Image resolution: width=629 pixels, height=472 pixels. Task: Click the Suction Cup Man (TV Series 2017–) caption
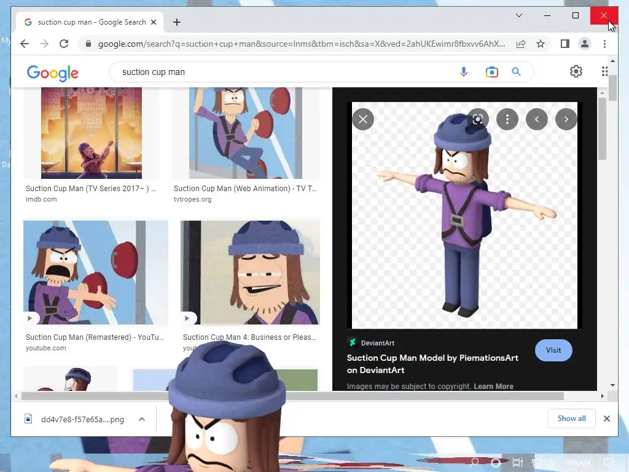[x=91, y=189]
